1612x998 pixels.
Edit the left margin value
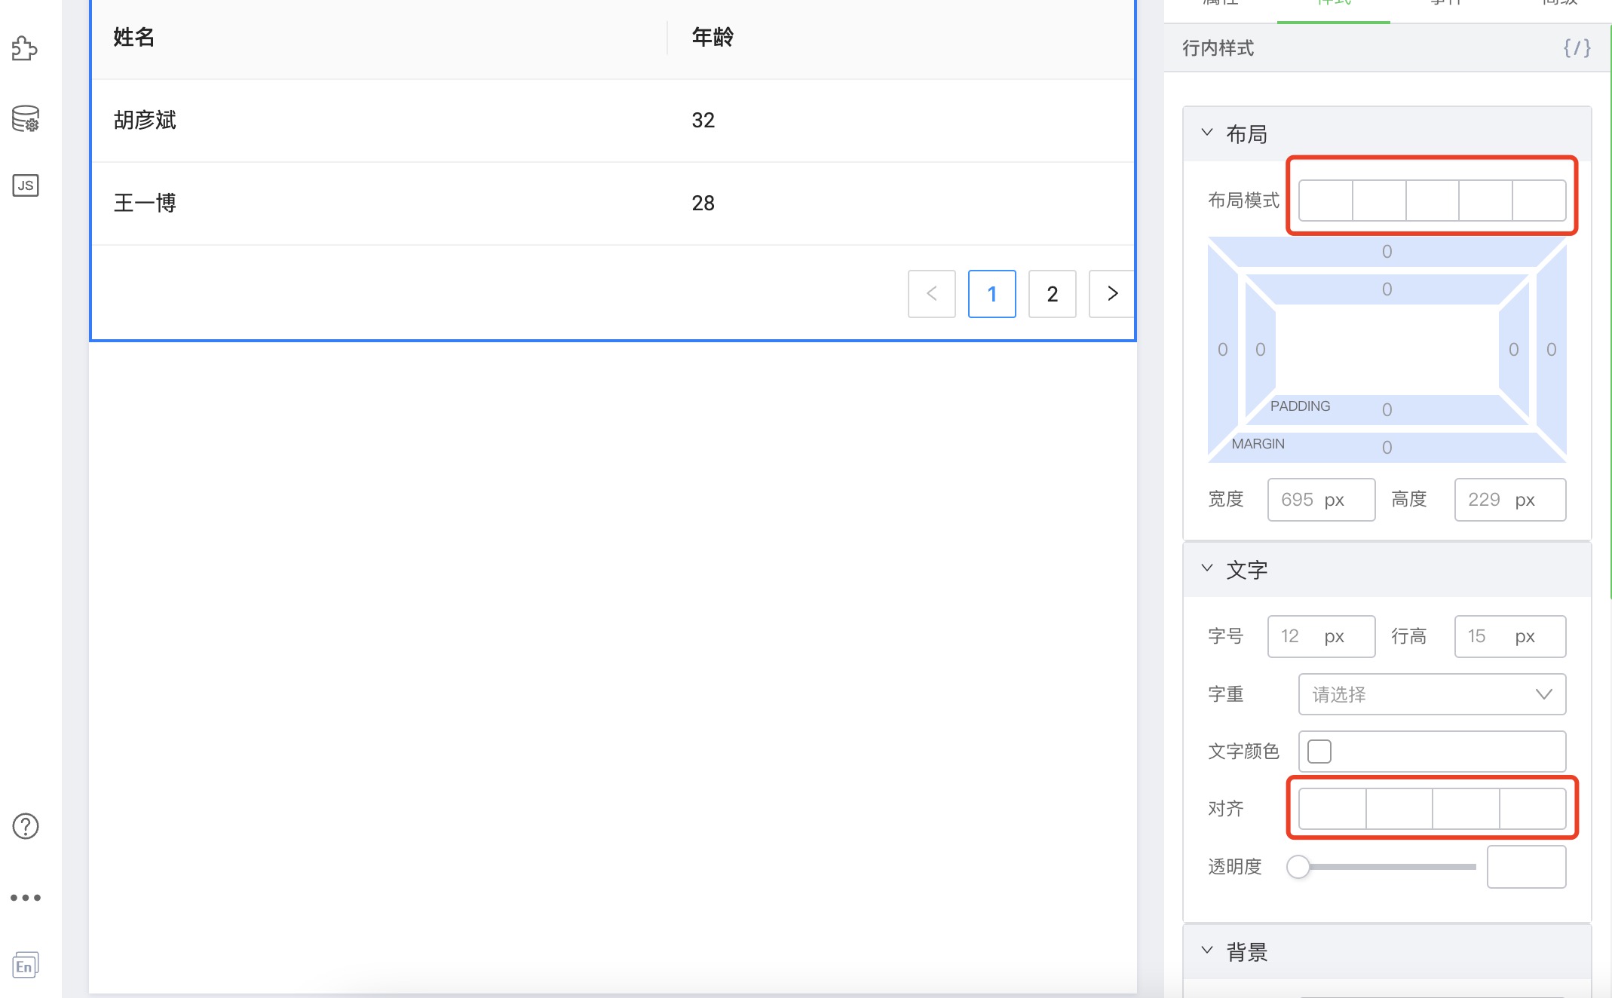click(1223, 350)
